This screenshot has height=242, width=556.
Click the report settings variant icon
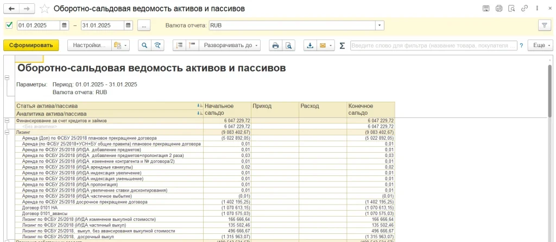pyautogui.click(x=117, y=45)
